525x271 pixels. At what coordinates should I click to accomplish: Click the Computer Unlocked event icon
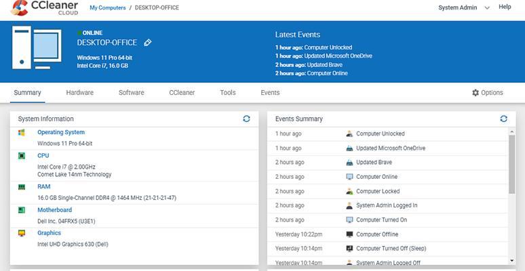(349, 134)
